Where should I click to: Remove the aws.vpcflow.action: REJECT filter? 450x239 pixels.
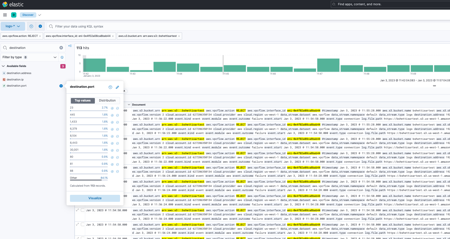[40, 36]
